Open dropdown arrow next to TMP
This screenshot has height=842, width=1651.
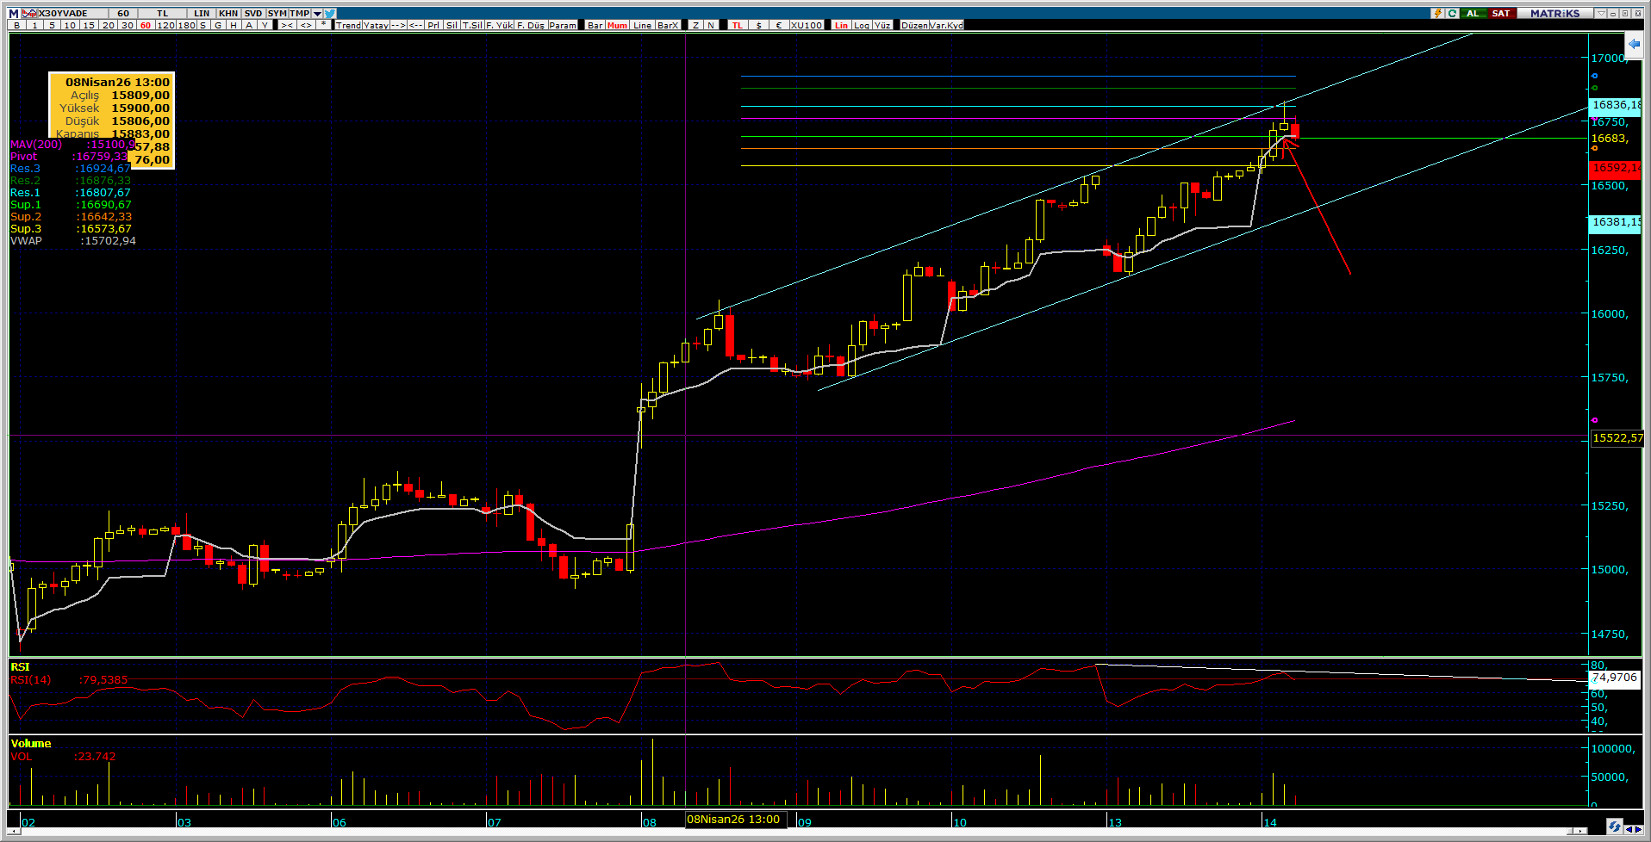(317, 14)
